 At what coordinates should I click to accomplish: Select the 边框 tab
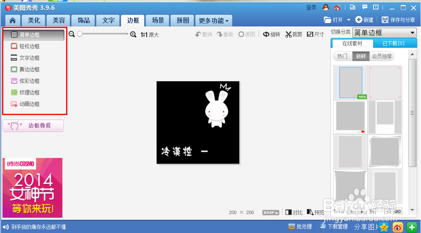(x=133, y=21)
